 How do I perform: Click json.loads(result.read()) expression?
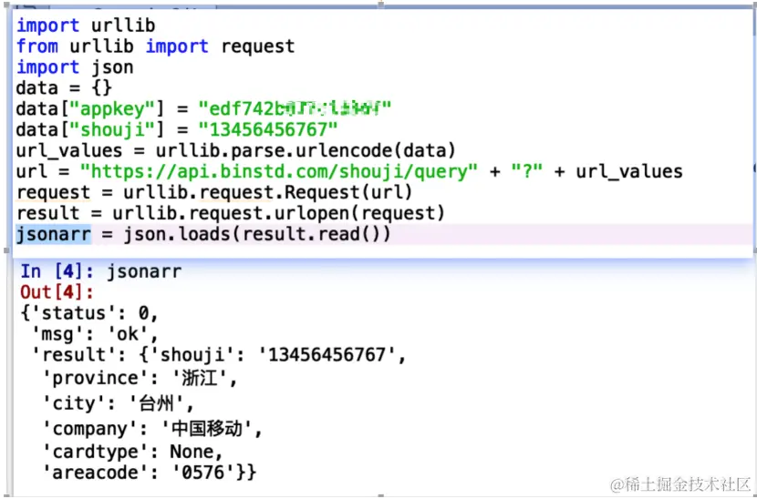point(257,234)
